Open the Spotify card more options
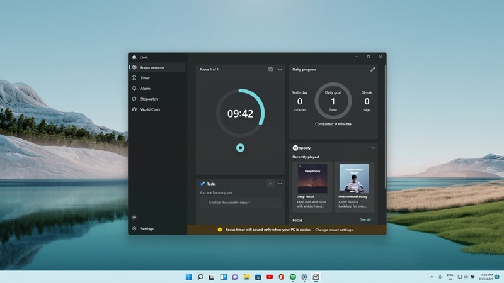The image size is (504, 283). (x=372, y=148)
